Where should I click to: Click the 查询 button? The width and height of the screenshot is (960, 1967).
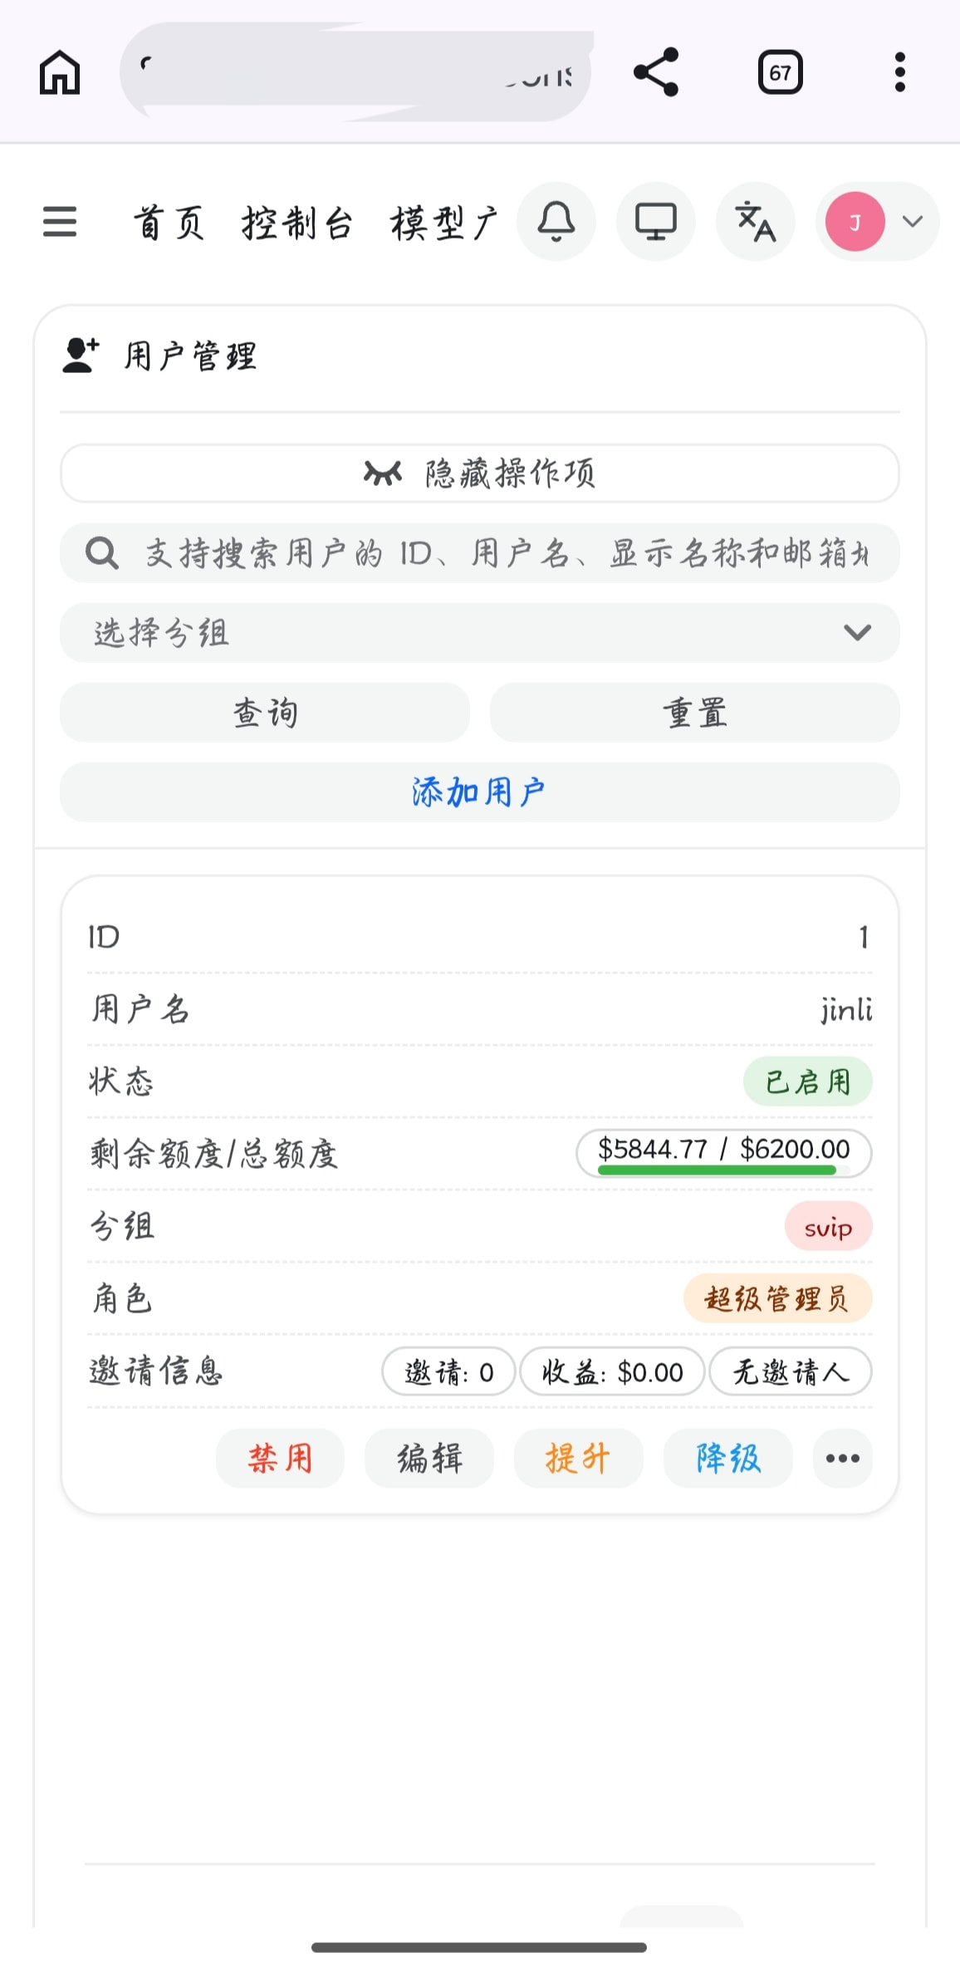pos(265,713)
